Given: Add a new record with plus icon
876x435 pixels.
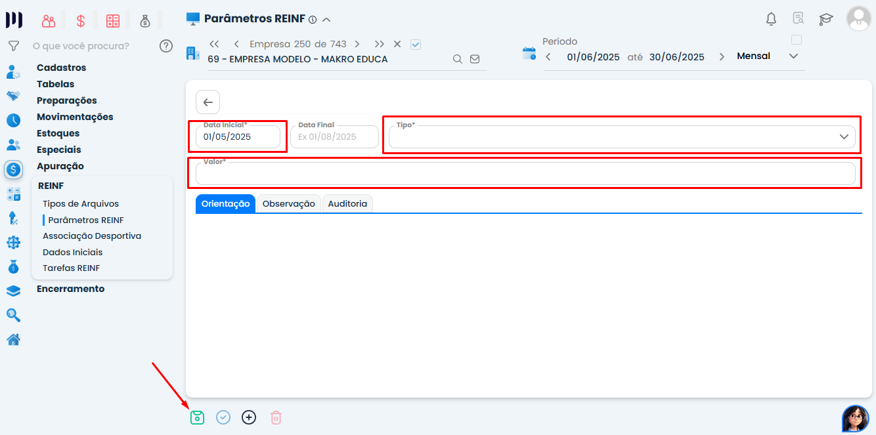Looking at the screenshot, I should tap(249, 417).
